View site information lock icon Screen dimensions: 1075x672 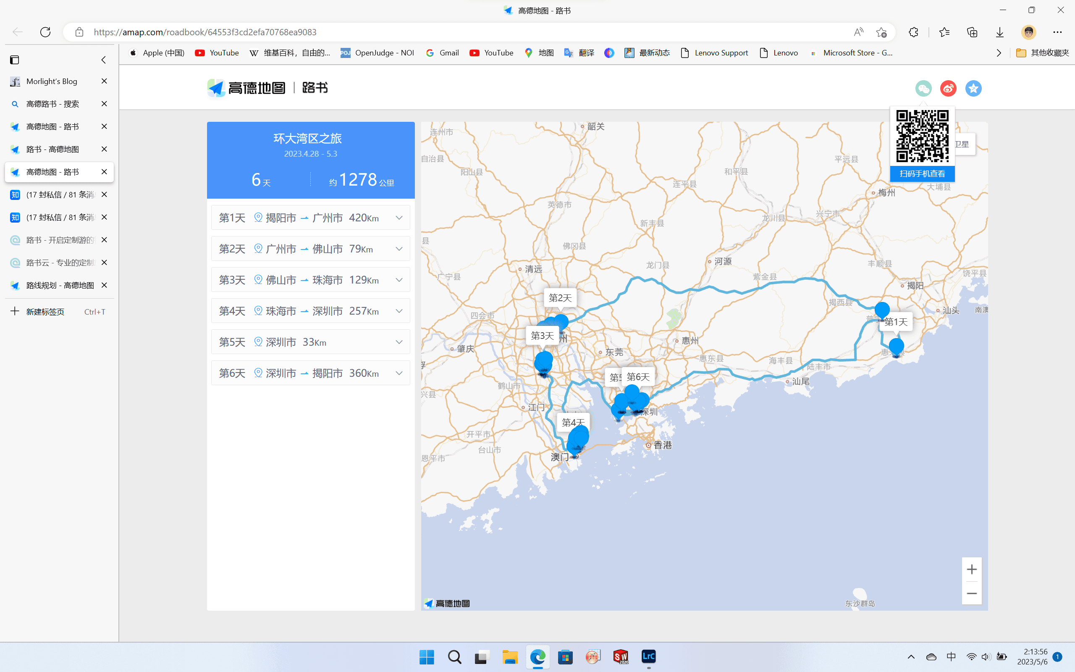click(79, 32)
